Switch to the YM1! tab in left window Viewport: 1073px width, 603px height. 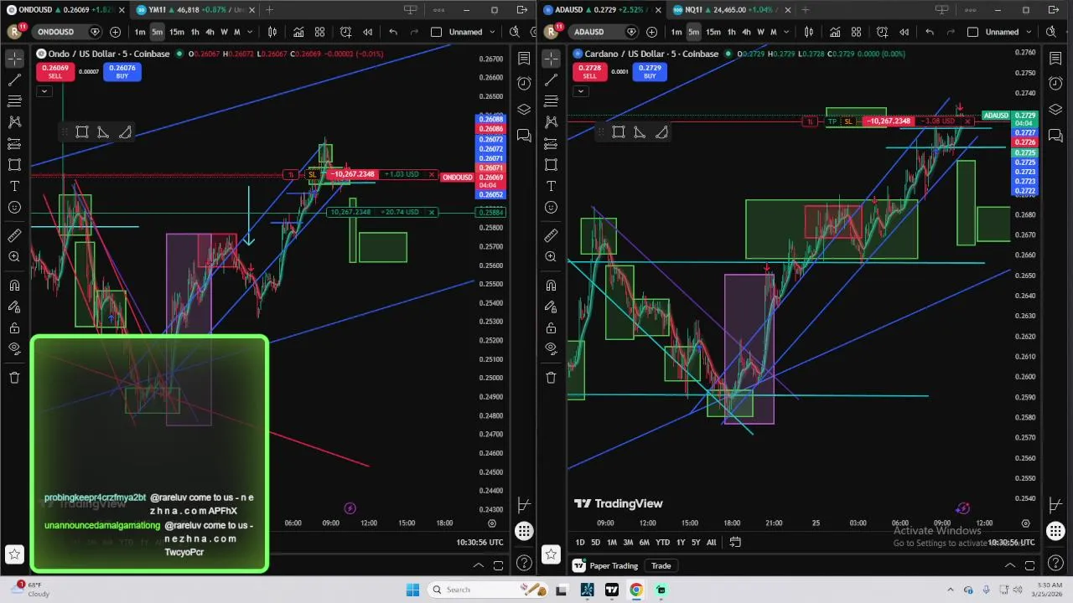pyautogui.click(x=194, y=10)
